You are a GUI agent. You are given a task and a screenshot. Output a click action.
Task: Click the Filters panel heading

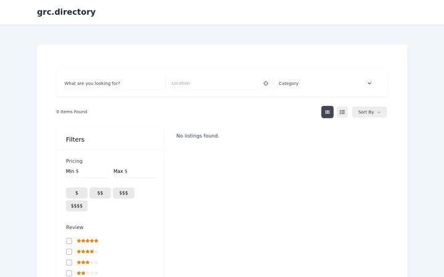(x=75, y=139)
